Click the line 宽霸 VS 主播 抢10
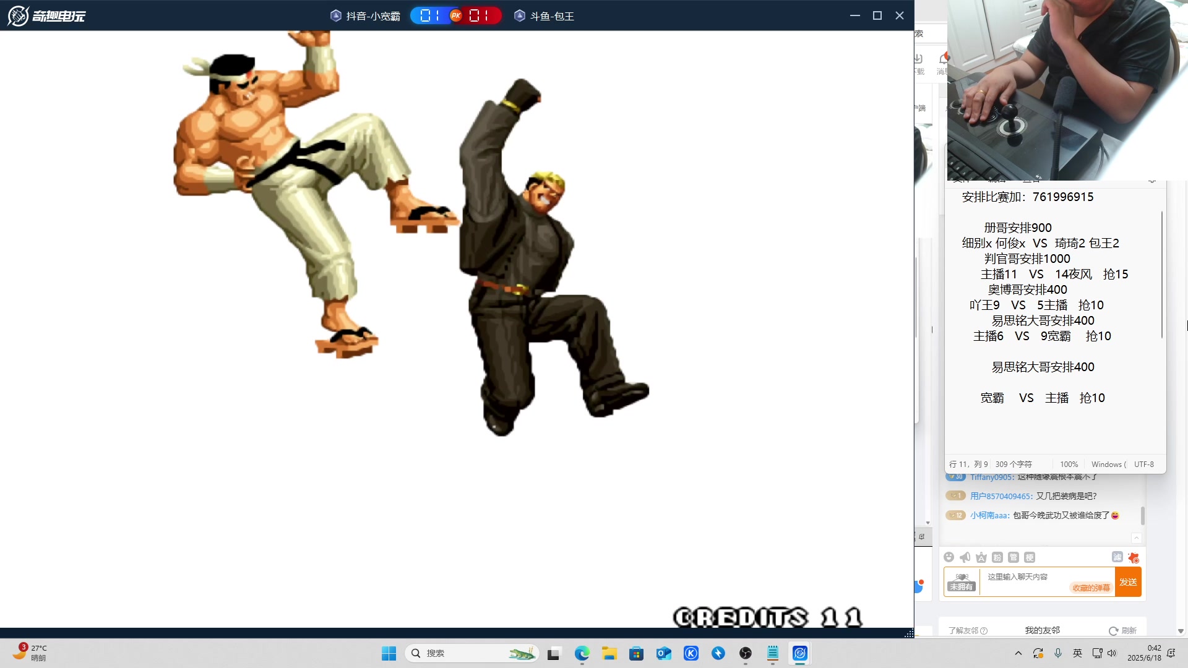 click(1043, 398)
